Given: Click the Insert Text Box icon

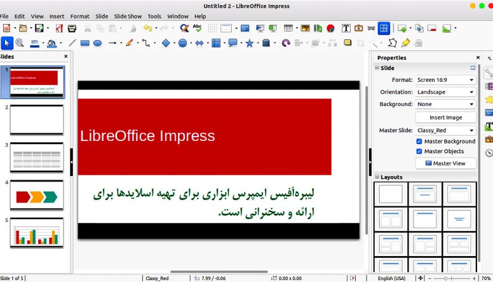Looking at the screenshot, I should click(346, 28).
